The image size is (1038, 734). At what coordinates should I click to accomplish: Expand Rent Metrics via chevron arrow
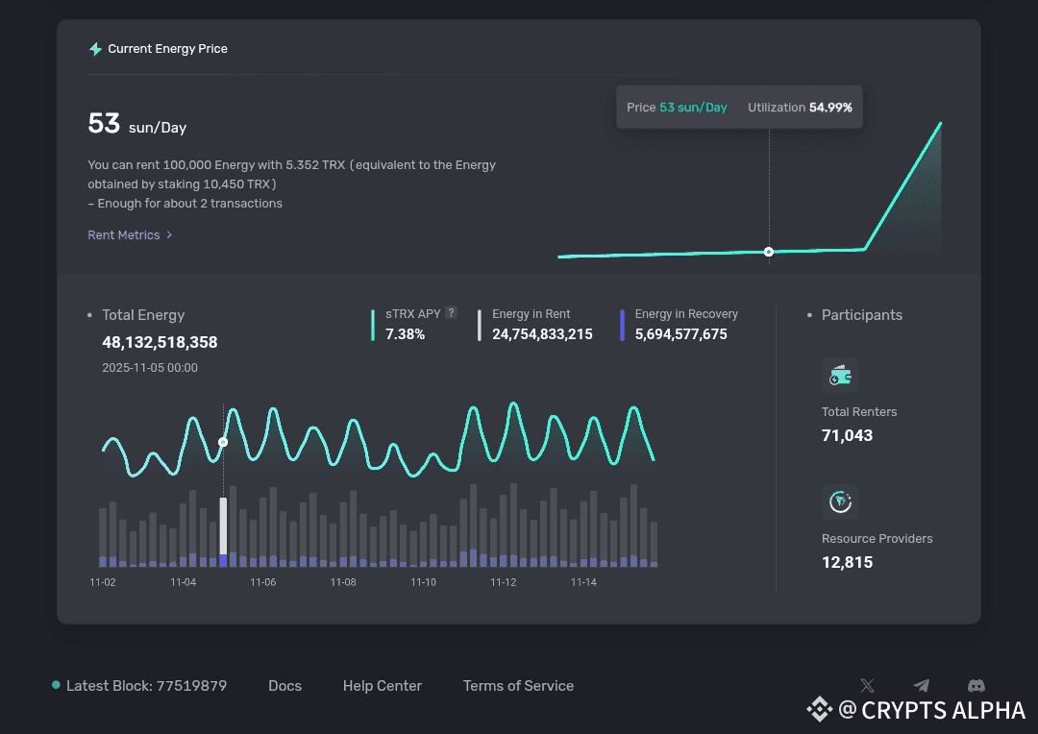[170, 235]
